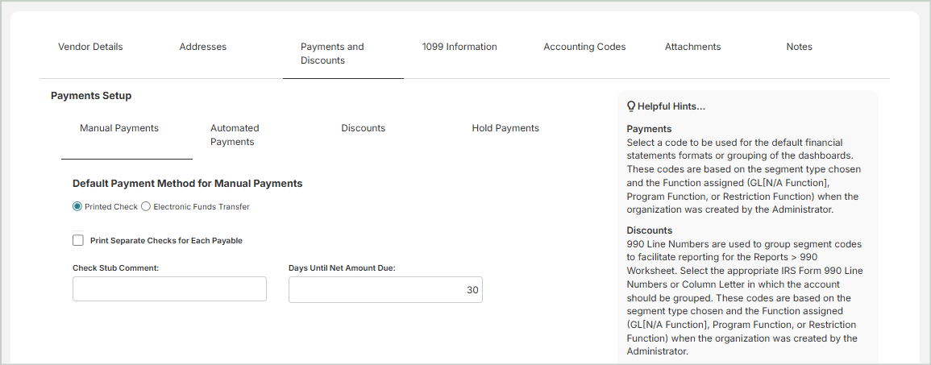View the Attachments tab
931x365 pixels.
point(692,47)
